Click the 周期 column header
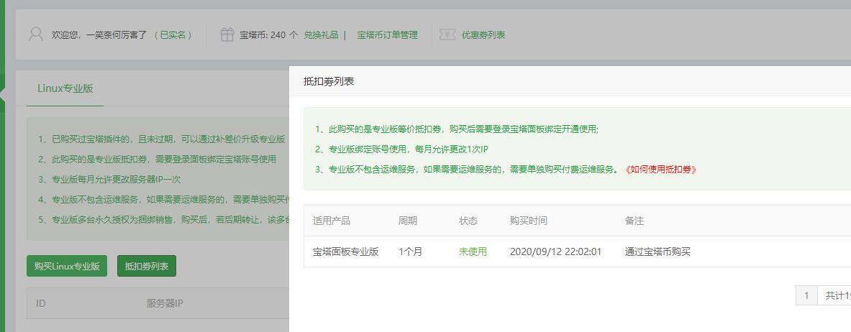The height and width of the screenshot is (332, 851). tap(408, 221)
